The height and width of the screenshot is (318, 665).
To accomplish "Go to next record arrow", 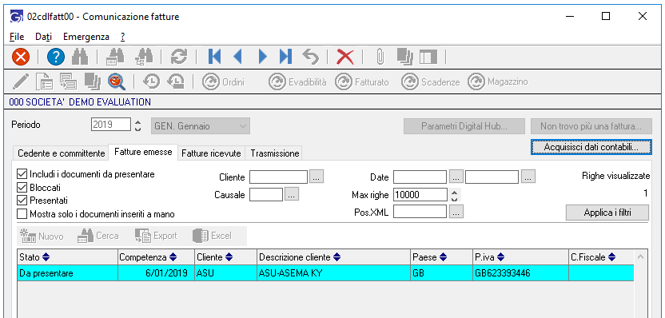I will point(262,57).
